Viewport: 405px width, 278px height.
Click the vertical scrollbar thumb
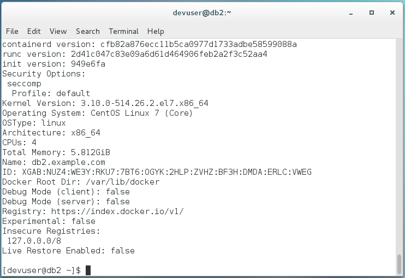click(x=399, y=264)
